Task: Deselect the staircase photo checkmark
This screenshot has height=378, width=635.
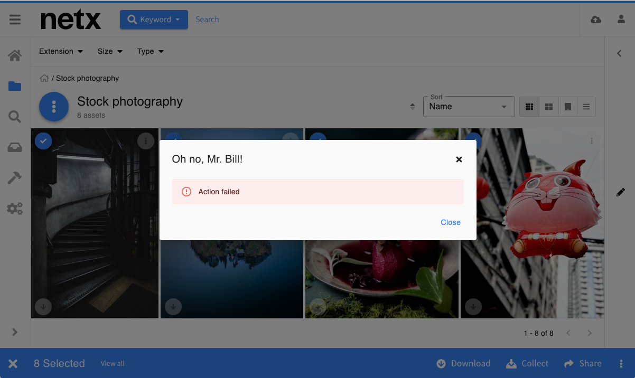Action: [x=43, y=141]
